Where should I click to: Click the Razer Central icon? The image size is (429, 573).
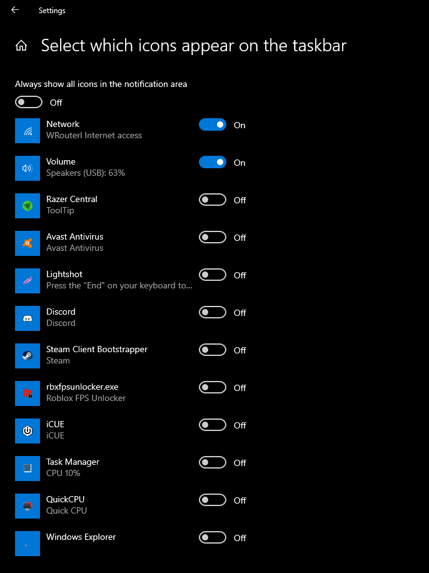pyautogui.click(x=28, y=206)
